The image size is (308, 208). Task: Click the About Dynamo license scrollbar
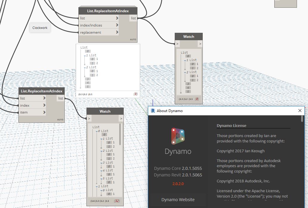pyautogui.click(x=302, y=119)
